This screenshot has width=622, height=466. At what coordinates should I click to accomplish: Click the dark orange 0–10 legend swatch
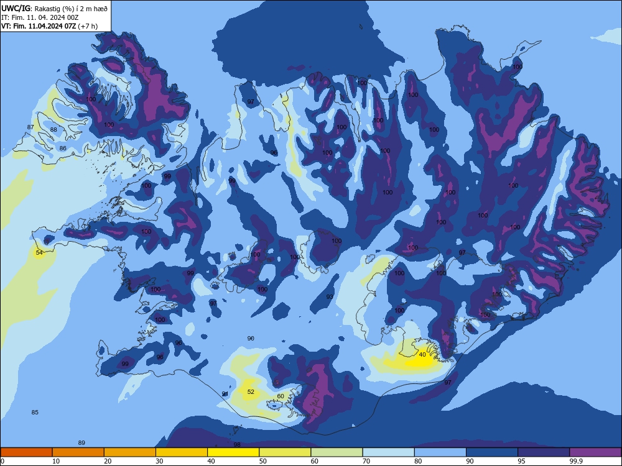point(26,452)
